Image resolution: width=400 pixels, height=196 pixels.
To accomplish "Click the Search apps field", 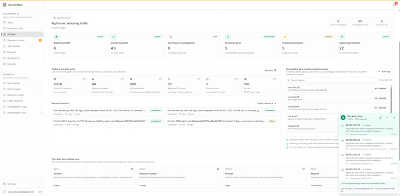I will (x=332, y=80).
